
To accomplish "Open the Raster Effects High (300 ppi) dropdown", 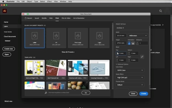I will click(x=130, y=78).
